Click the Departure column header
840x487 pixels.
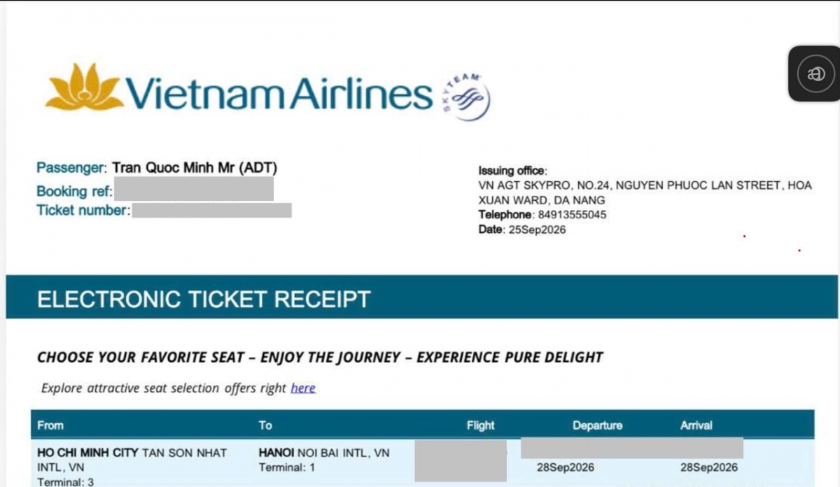click(x=597, y=425)
